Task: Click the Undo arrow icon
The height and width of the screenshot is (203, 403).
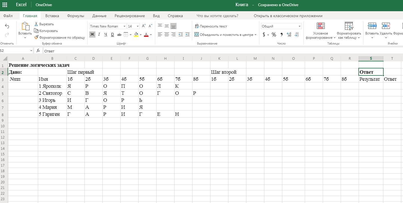Action: click(x=7, y=26)
